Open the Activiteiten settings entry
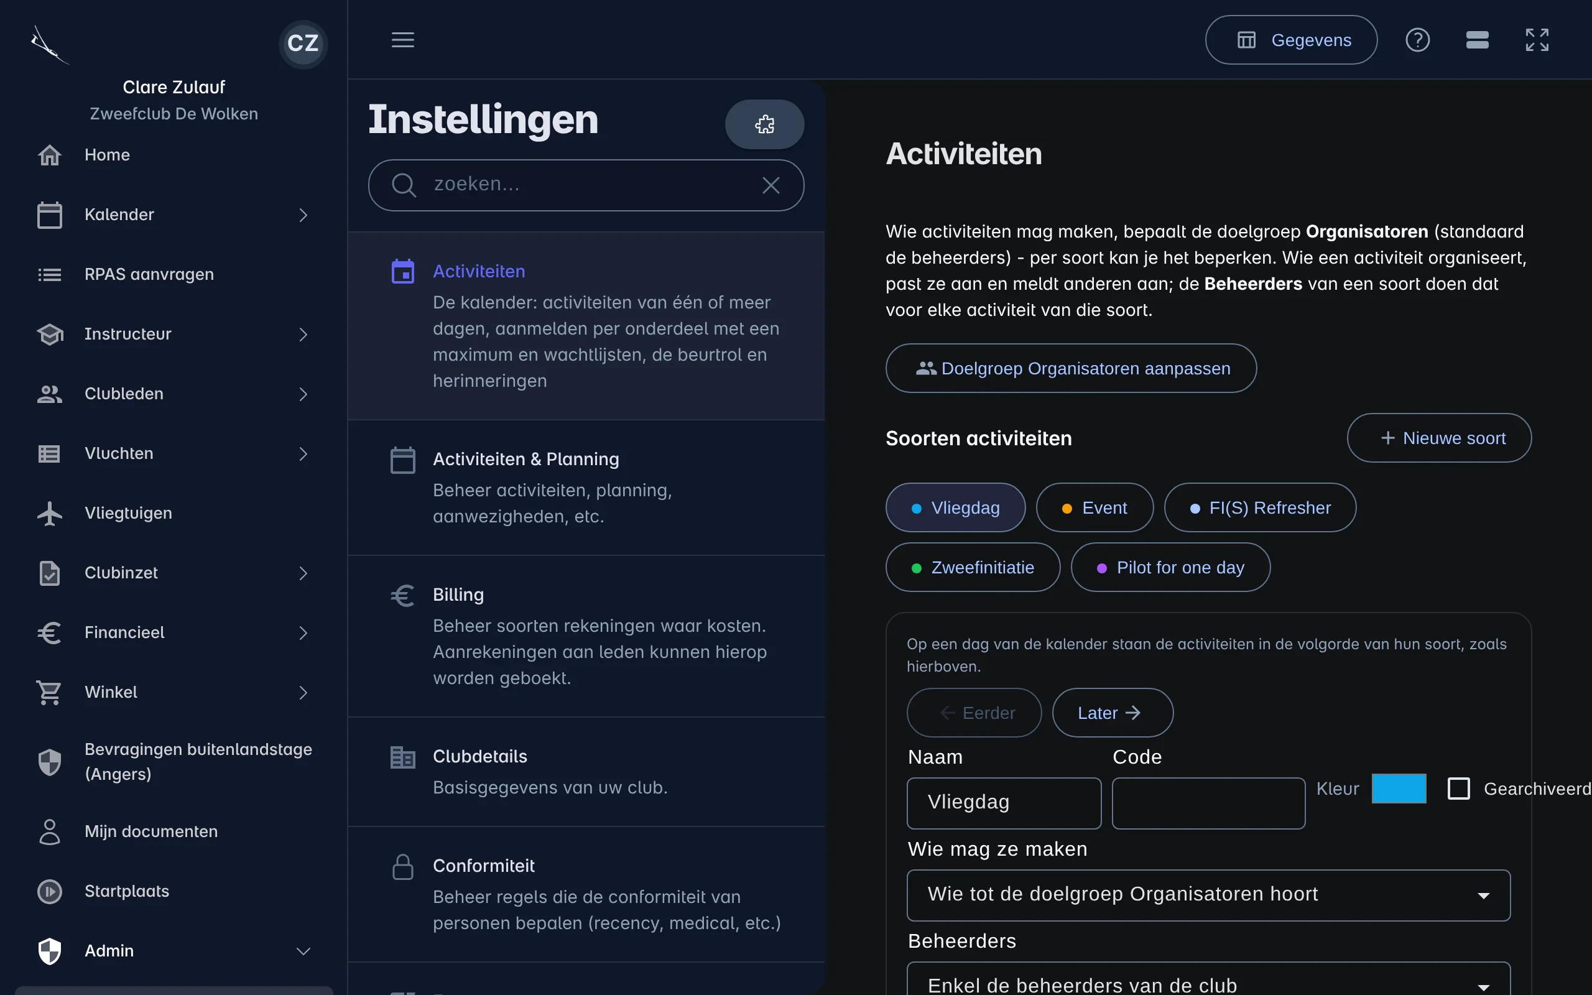Viewport: 1592px width, 995px height. pyautogui.click(x=586, y=326)
